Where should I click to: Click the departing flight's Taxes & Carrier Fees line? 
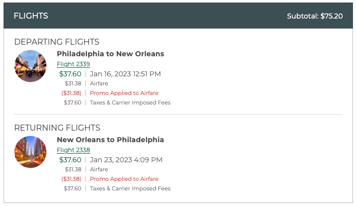(130, 102)
